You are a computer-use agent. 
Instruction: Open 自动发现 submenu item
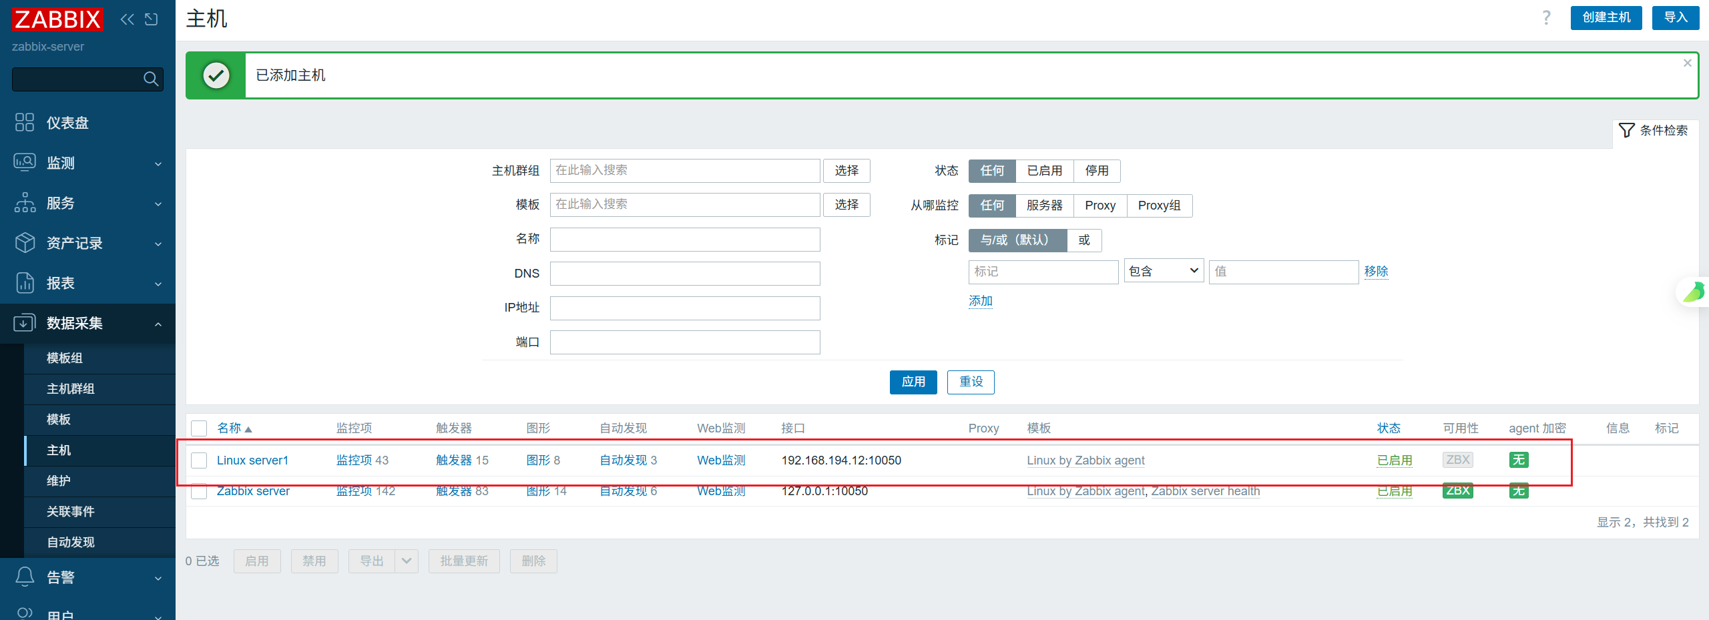[x=71, y=543]
